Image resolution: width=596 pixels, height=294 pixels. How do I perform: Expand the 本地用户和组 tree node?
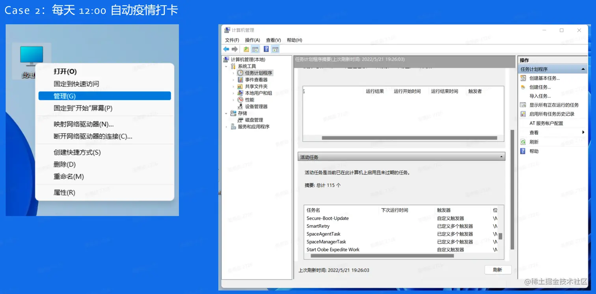point(233,93)
